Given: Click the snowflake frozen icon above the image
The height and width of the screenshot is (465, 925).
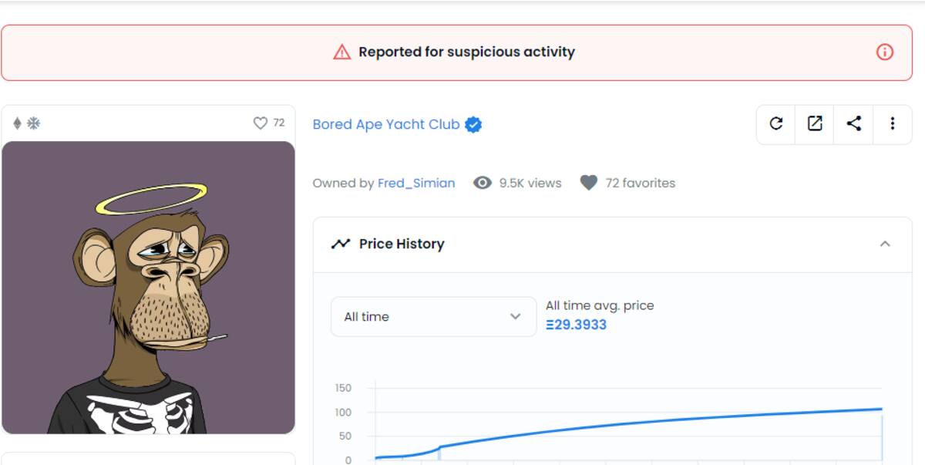Looking at the screenshot, I should tap(33, 123).
